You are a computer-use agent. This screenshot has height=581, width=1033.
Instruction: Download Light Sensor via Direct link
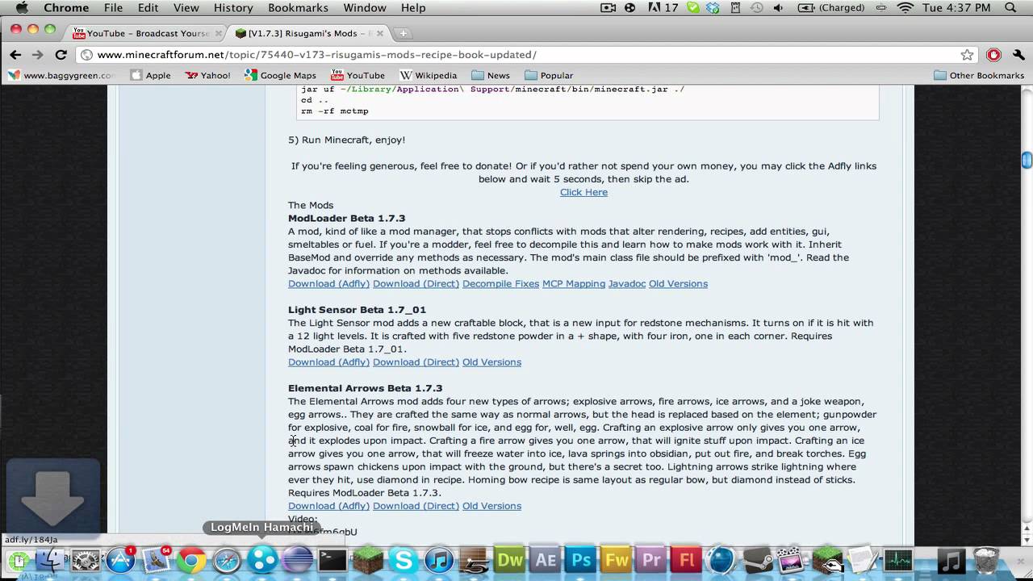click(416, 362)
